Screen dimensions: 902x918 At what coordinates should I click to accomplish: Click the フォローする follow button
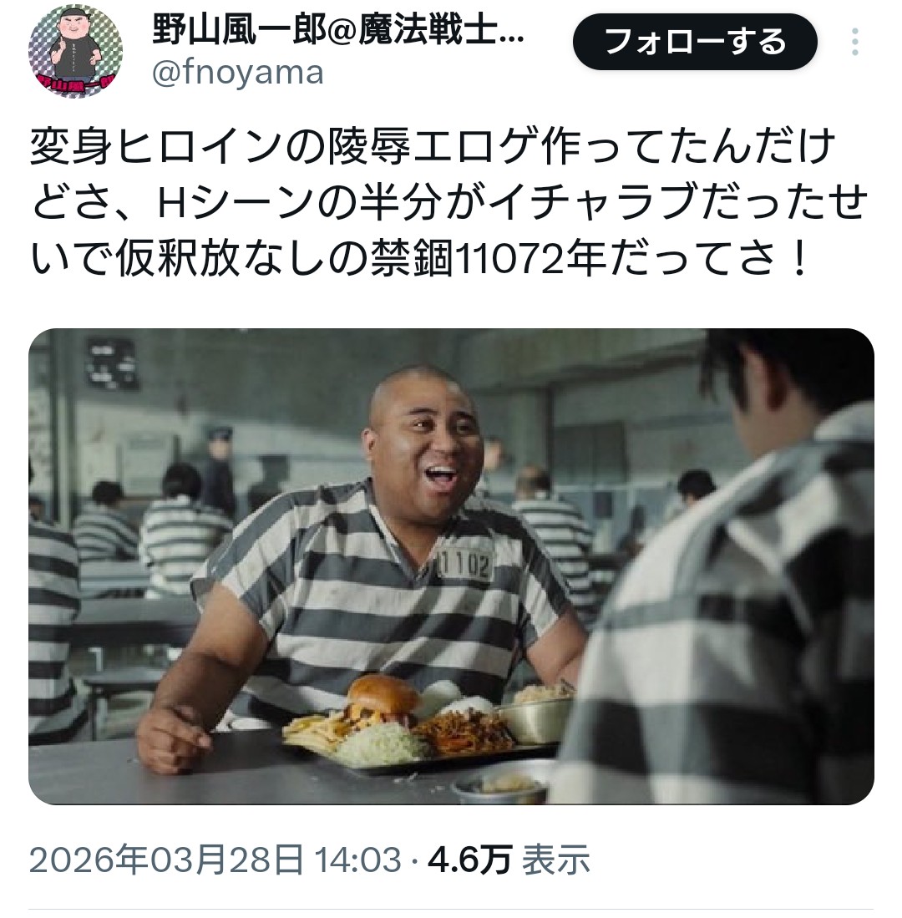coord(695,42)
